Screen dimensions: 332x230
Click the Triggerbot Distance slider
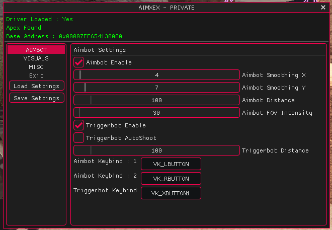[x=156, y=150]
